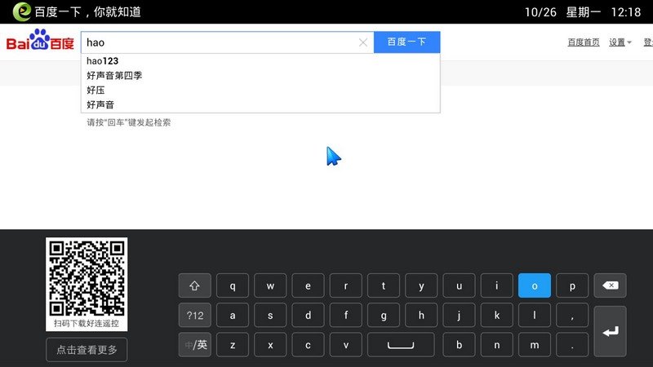The image size is (653, 367).
Task: Click the 12:18 clock in the top bar
Action: tap(626, 12)
